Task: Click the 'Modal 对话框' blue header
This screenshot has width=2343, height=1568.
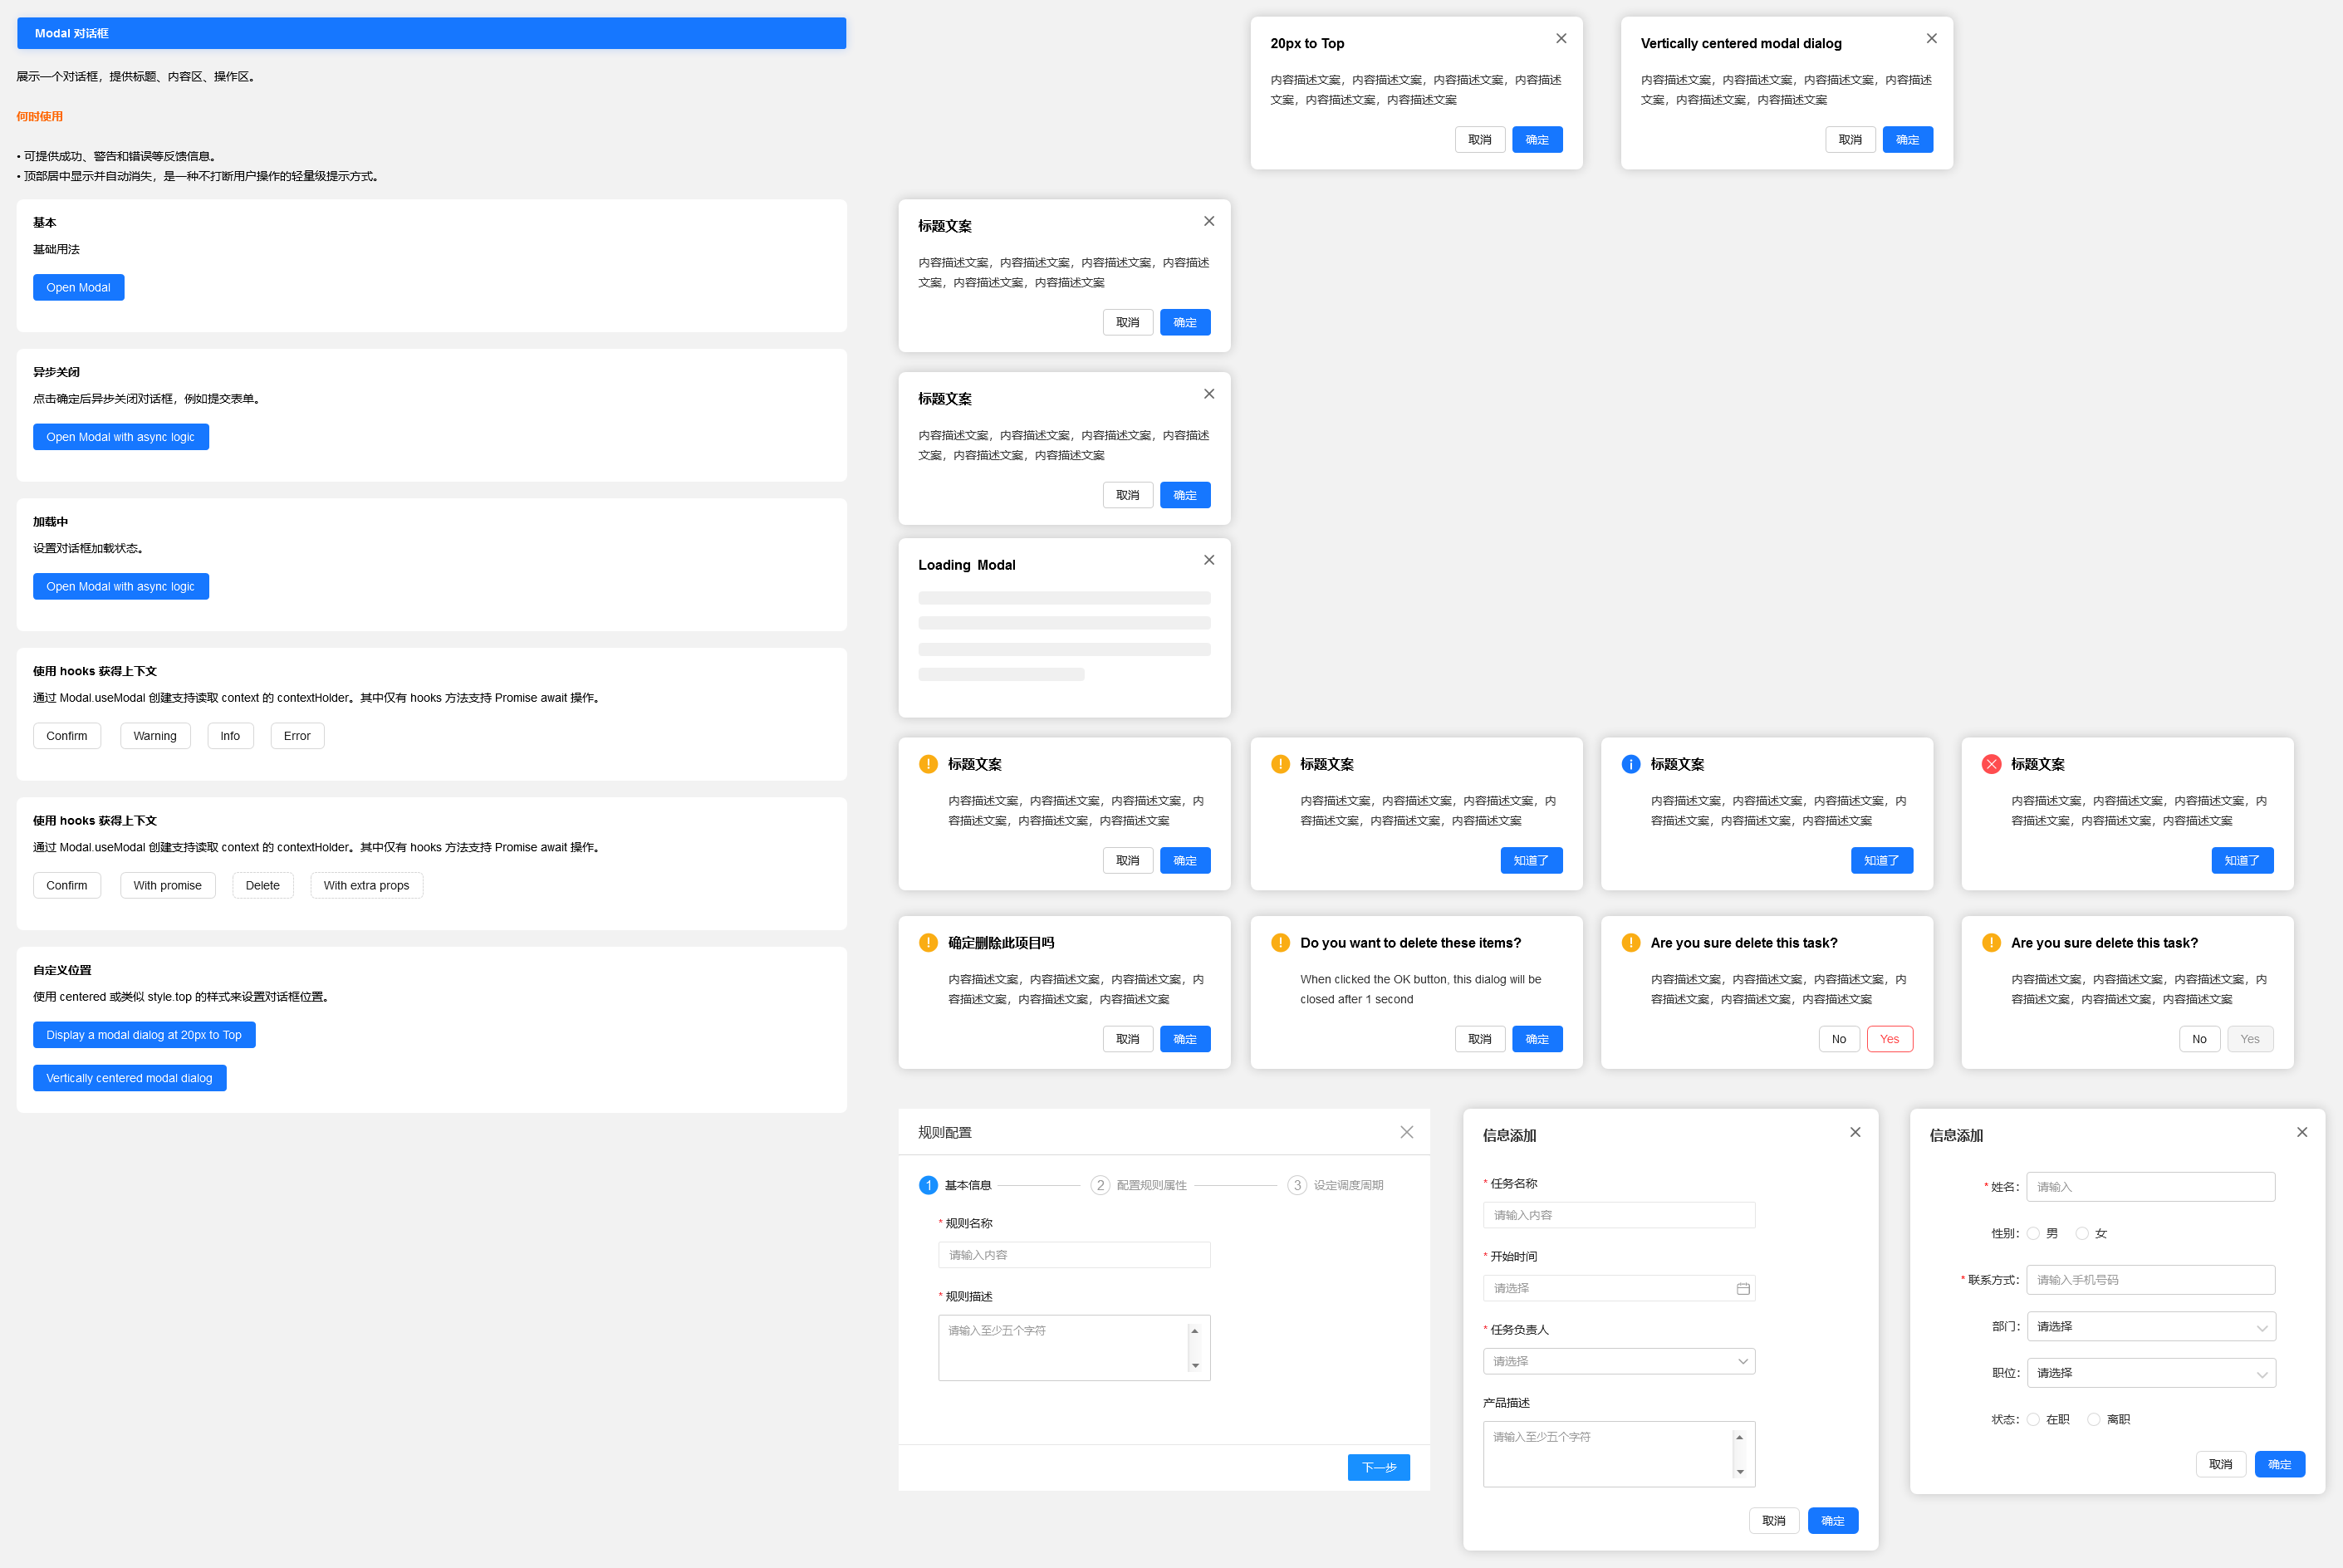Action: 431,33
